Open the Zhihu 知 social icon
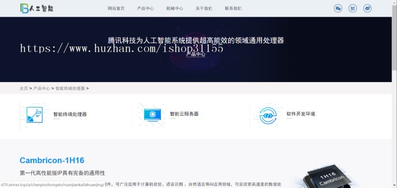 (352, 8)
